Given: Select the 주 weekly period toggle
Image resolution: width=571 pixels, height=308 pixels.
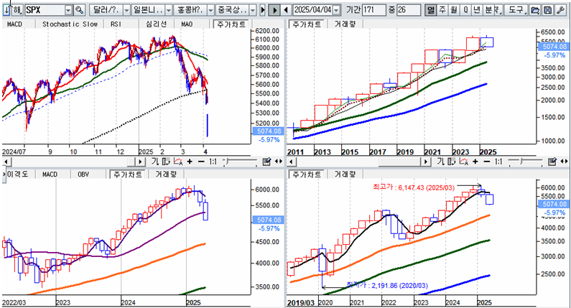Looking at the screenshot, I should (x=442, y=10).
